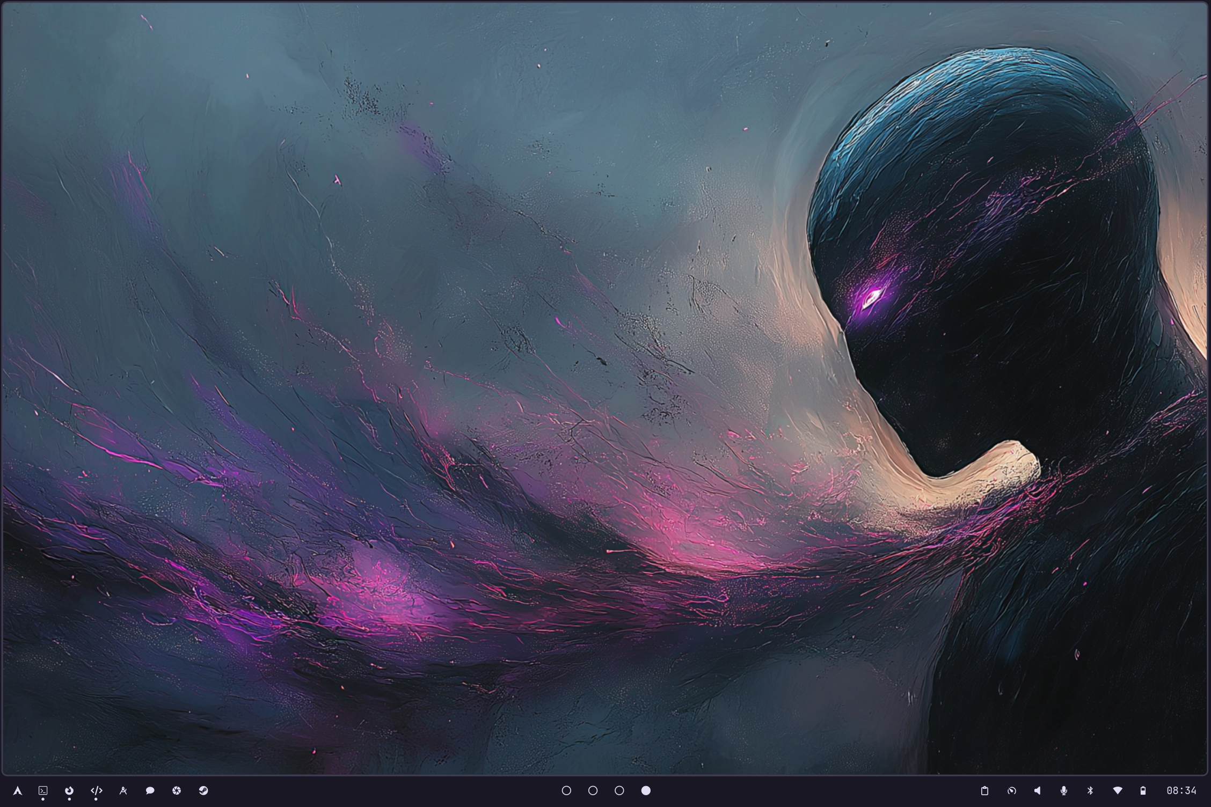Mute the speaker volume icon
1211x807 pixels.
[x=1038, y=790]
